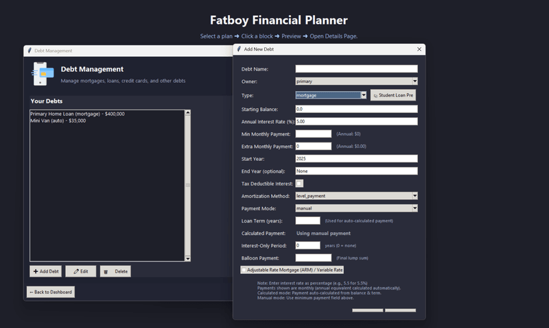This screenshot has width=549, height=328.
Task: Open the Payment Mode dropdown
Action: [356, 209]
